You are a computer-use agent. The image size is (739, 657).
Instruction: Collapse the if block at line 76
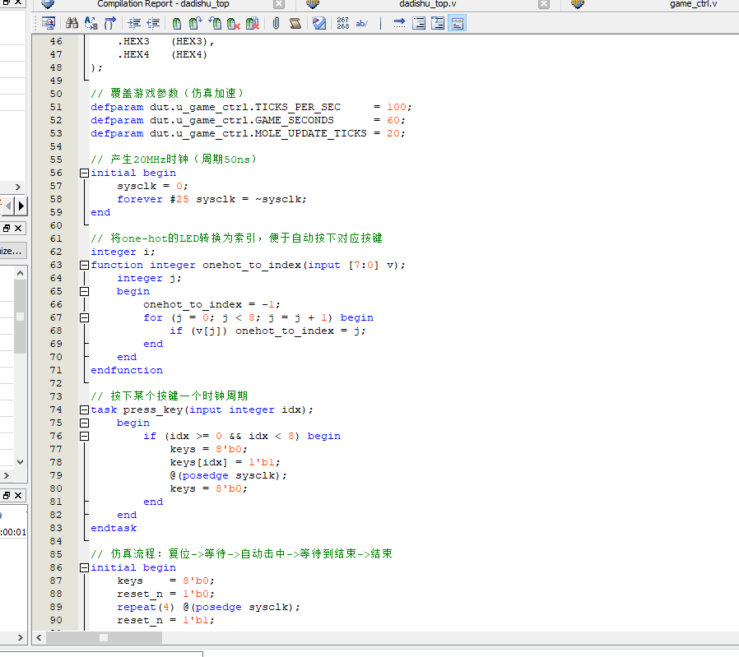tap(85, 436)
